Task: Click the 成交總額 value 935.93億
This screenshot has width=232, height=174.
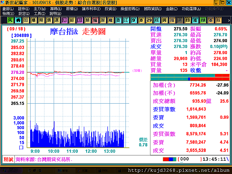Action: [x=202, y=101]
